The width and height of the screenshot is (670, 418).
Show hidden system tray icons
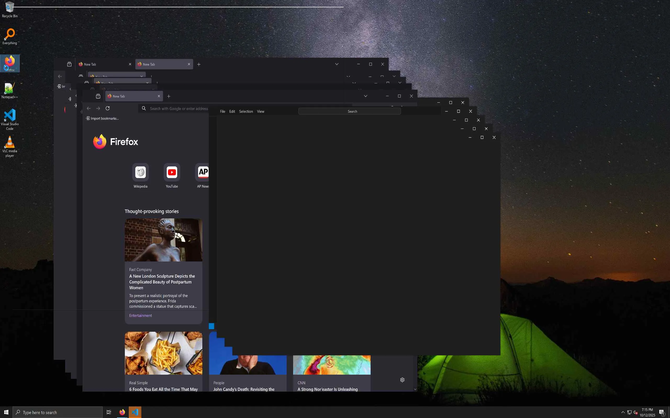click(623, 412)
